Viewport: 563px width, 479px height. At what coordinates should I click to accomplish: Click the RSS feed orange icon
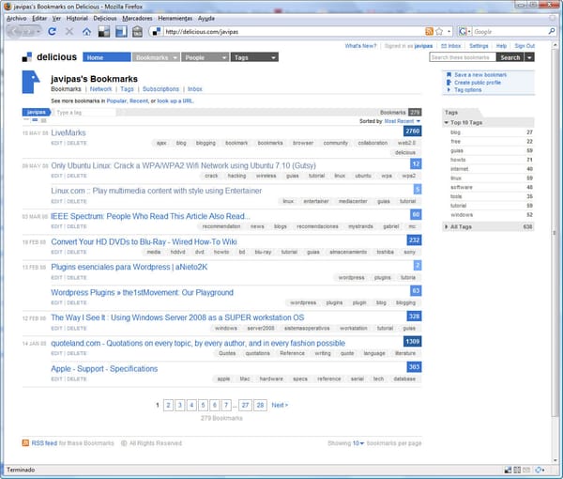click(25, 442)
